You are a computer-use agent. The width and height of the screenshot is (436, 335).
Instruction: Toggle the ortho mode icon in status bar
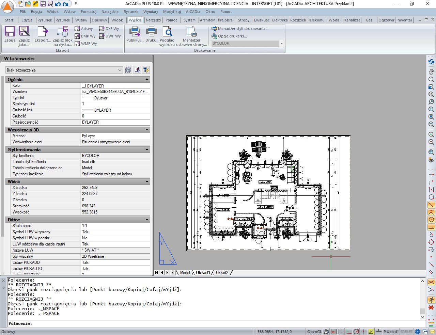(x=349, y=332)
